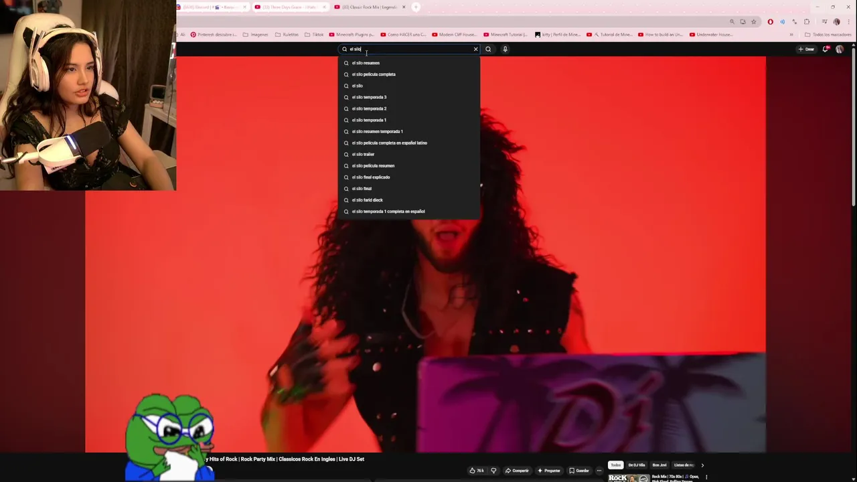Select the Bon Jovi filter chip
Image resolution: width=857 pixels, height=482 pixels.
point(659,465)
